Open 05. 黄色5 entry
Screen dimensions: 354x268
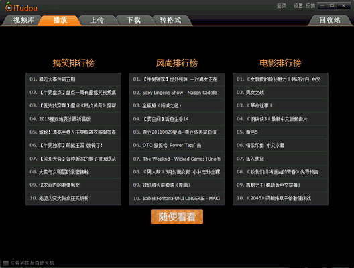pos(280,132)
